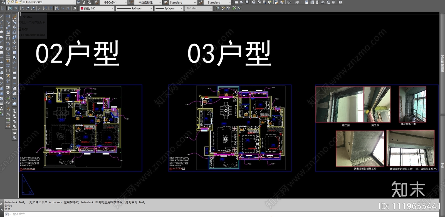This screenshot has width=445, height=217.
Task: Click the 施工中 caption under the photo
Action: 375,125
